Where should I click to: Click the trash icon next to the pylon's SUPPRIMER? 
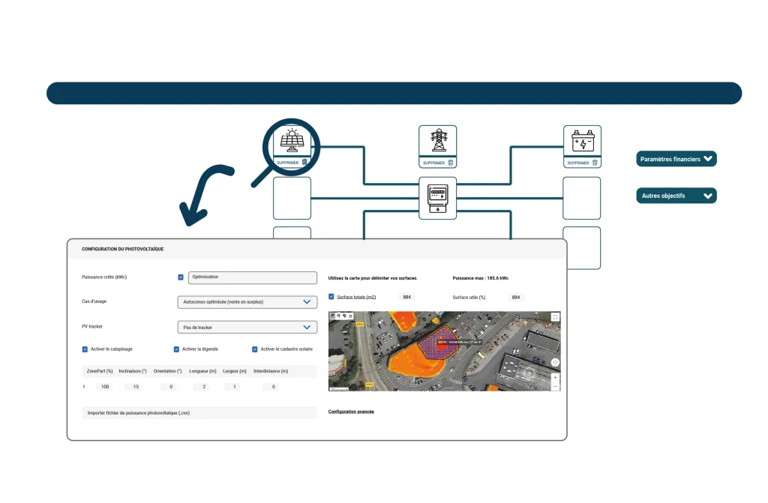(x=452, y=163)
